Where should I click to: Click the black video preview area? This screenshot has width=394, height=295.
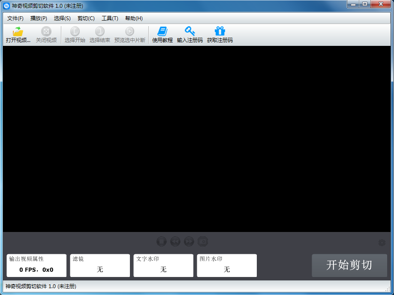point(197,138)
